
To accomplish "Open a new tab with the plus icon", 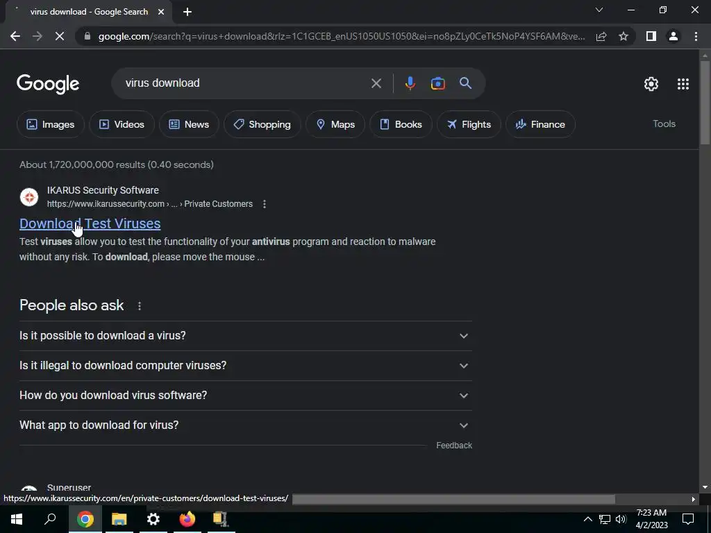I will pyautogui.click(x=187, y=12).
